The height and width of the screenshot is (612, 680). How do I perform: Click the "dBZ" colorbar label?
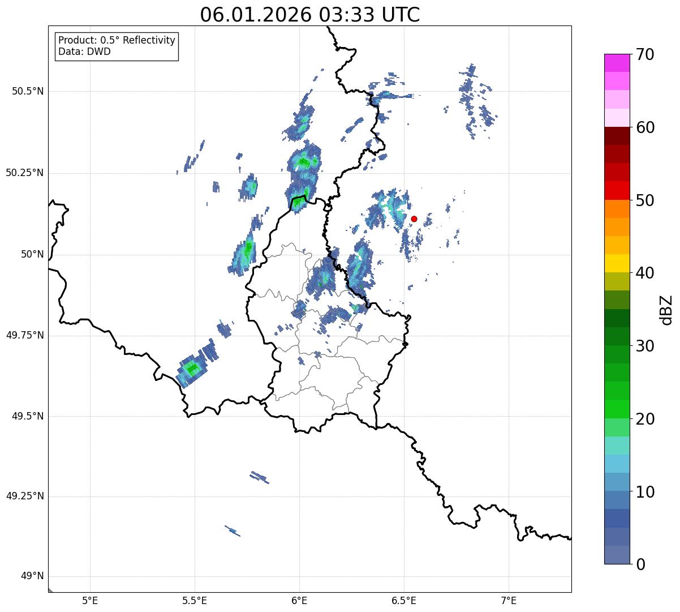click(x=666, y=309)
